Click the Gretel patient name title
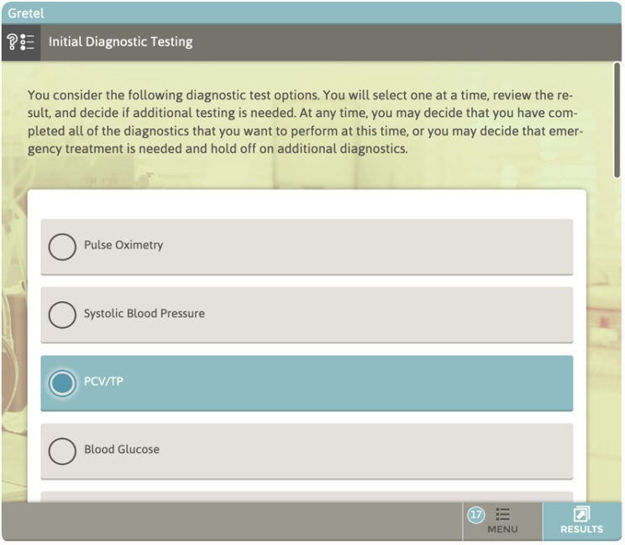The image size is (625, 545). [26, 13]
